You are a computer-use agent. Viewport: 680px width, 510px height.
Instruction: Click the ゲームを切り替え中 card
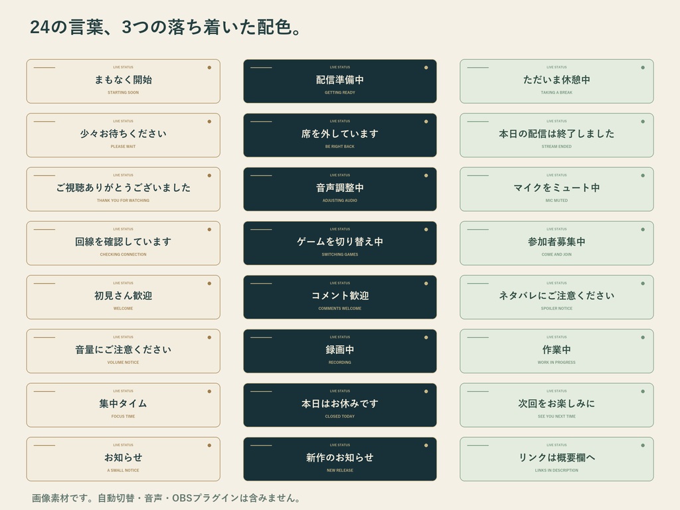point(340,243)
